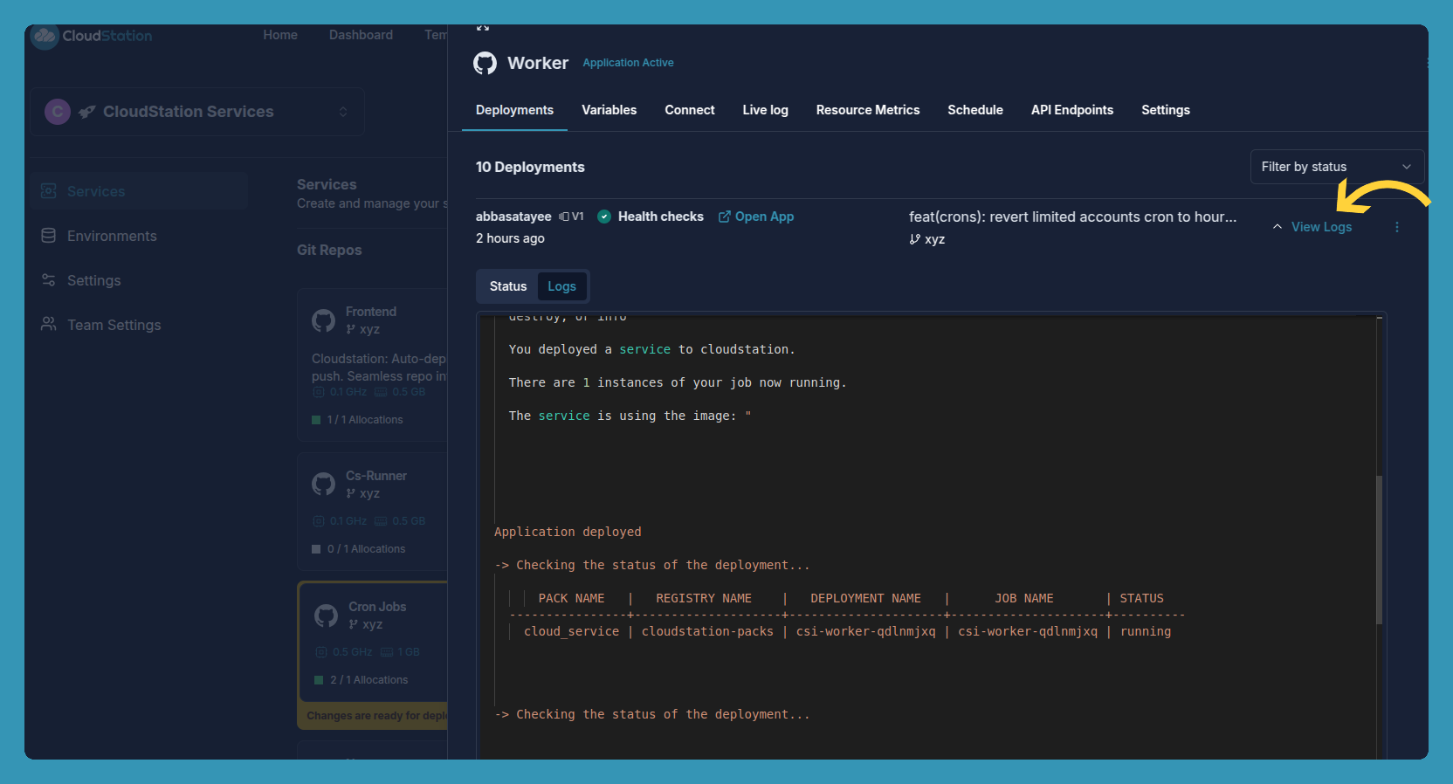
Task: Open the Schedule tab
Action: (975, 110)
